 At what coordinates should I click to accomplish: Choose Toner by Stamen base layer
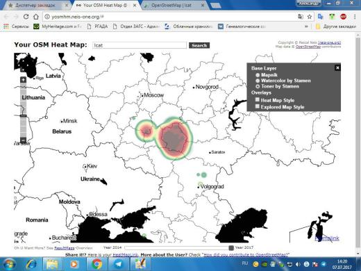tap(258, 86)
